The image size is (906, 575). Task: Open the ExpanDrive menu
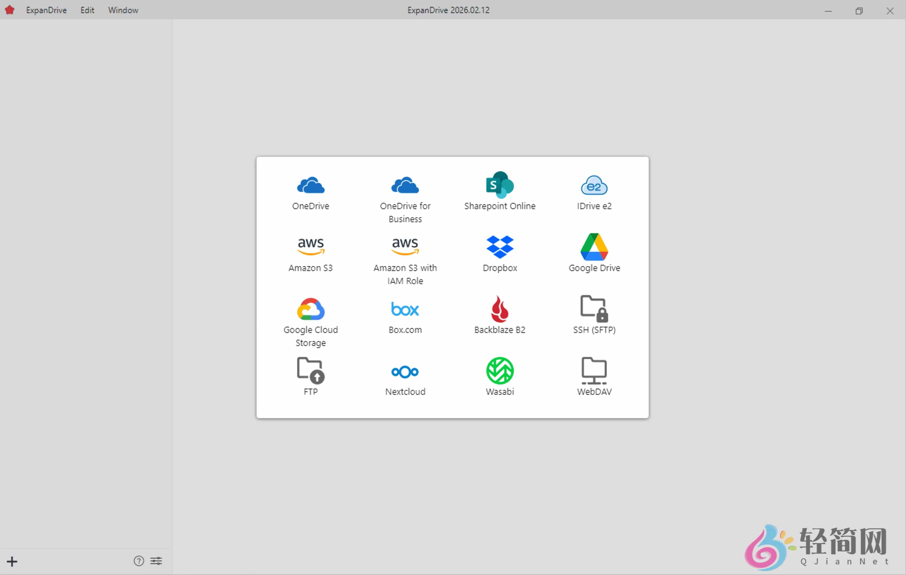pyautogui.click(x=46, y=10)
